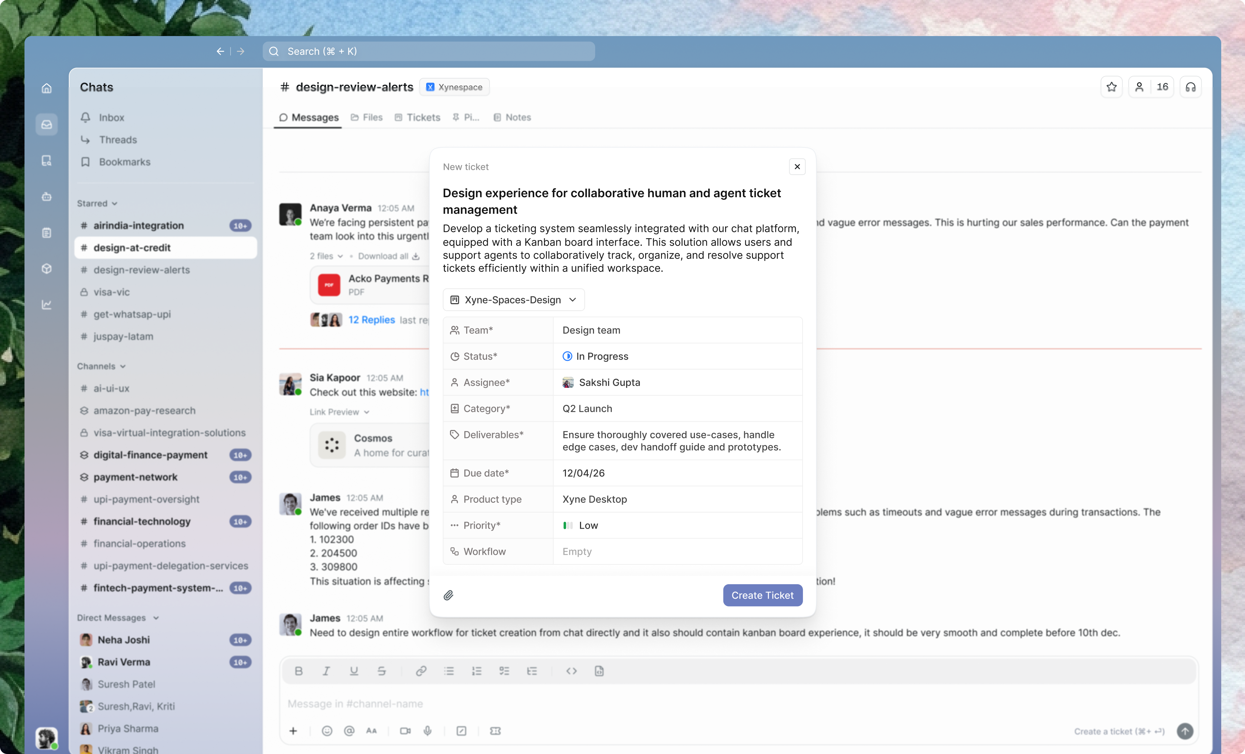Viewport: 1245px width, 754px height.
Task: Open the ticket icon in composer toolbar
Action: coord(495,731)
